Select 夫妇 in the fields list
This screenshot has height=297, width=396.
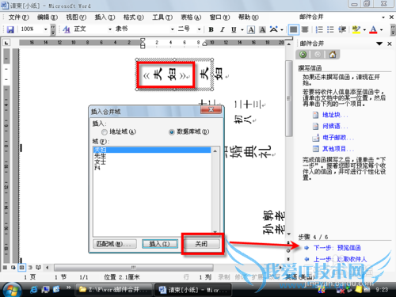(x=152, y=150)
